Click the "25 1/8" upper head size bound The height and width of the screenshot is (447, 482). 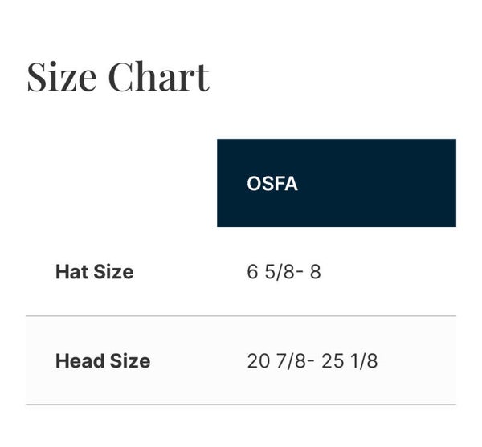[x=349, y=361]
